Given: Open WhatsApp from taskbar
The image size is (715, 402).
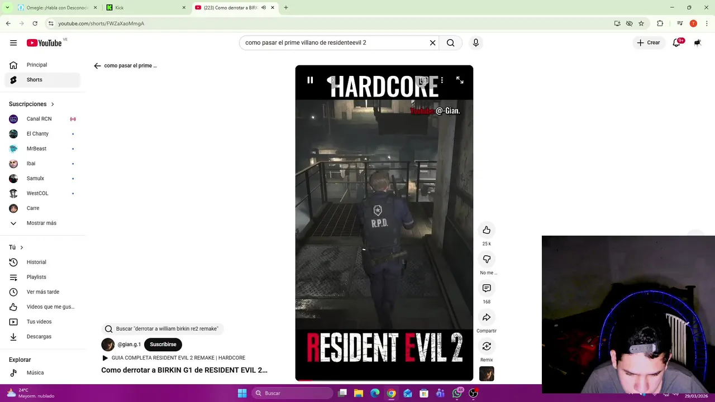Looking at the screenshot, I should coord(457,393).
